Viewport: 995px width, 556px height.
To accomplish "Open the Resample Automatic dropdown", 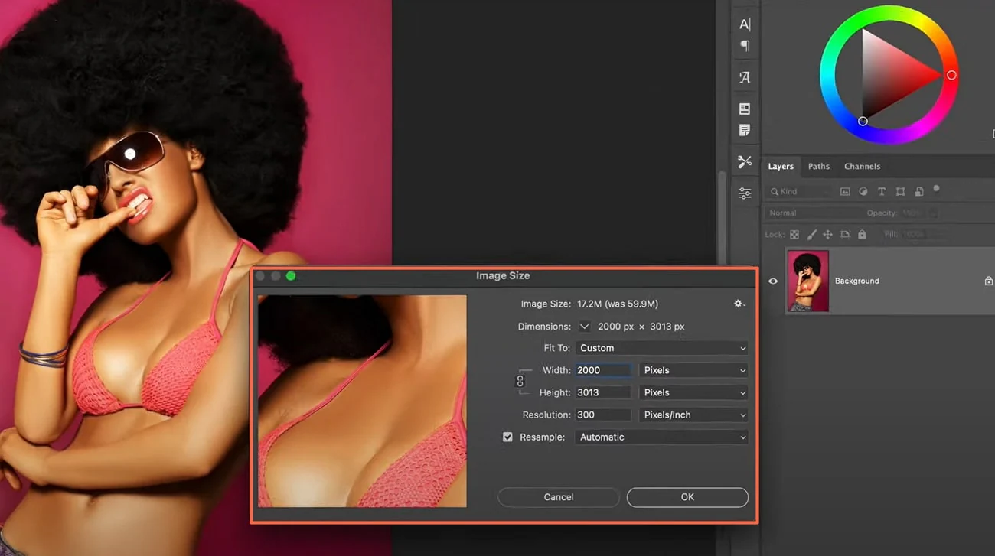I will point(661,437).
